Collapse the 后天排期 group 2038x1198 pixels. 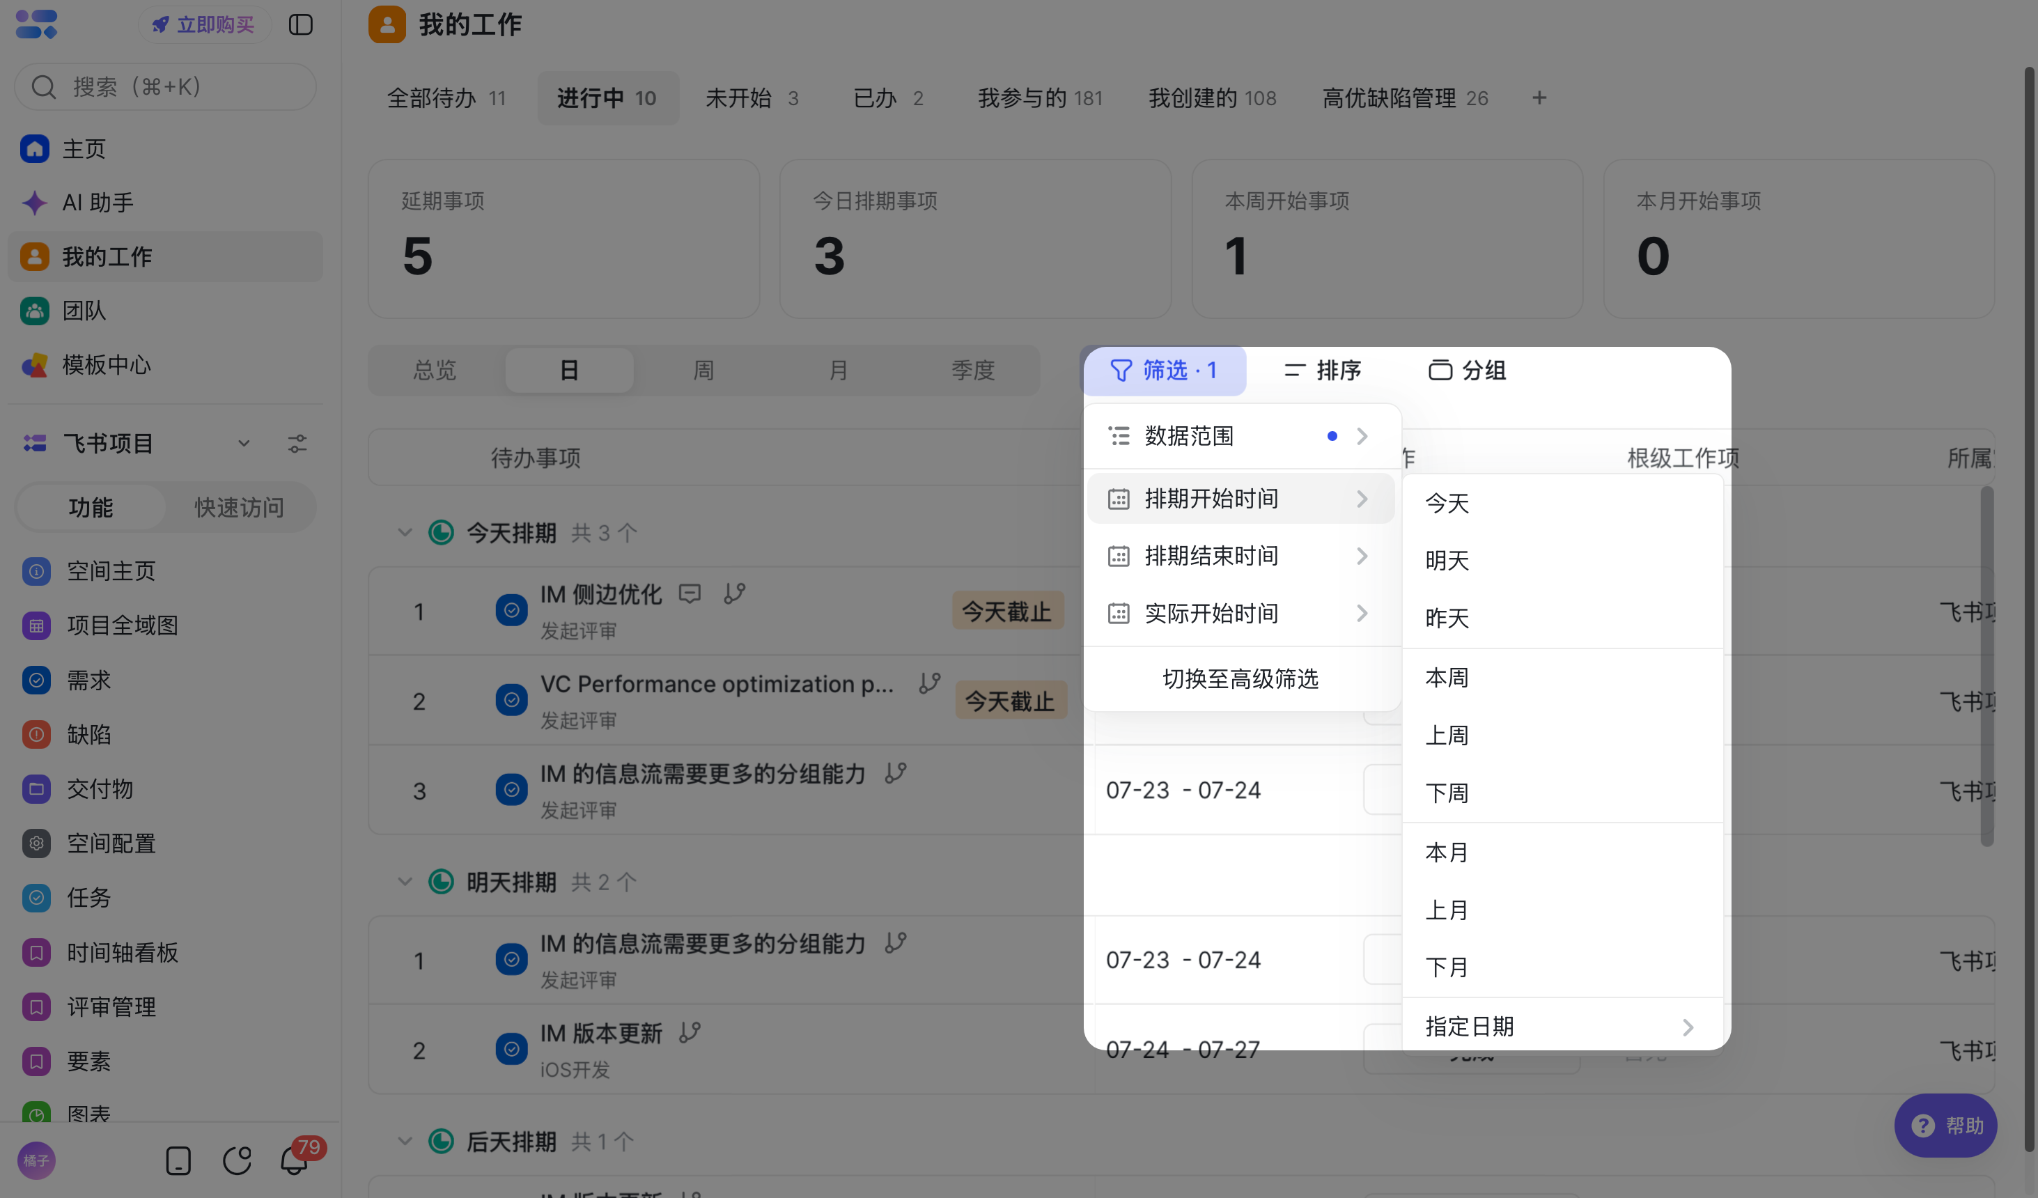(405, 1142)
